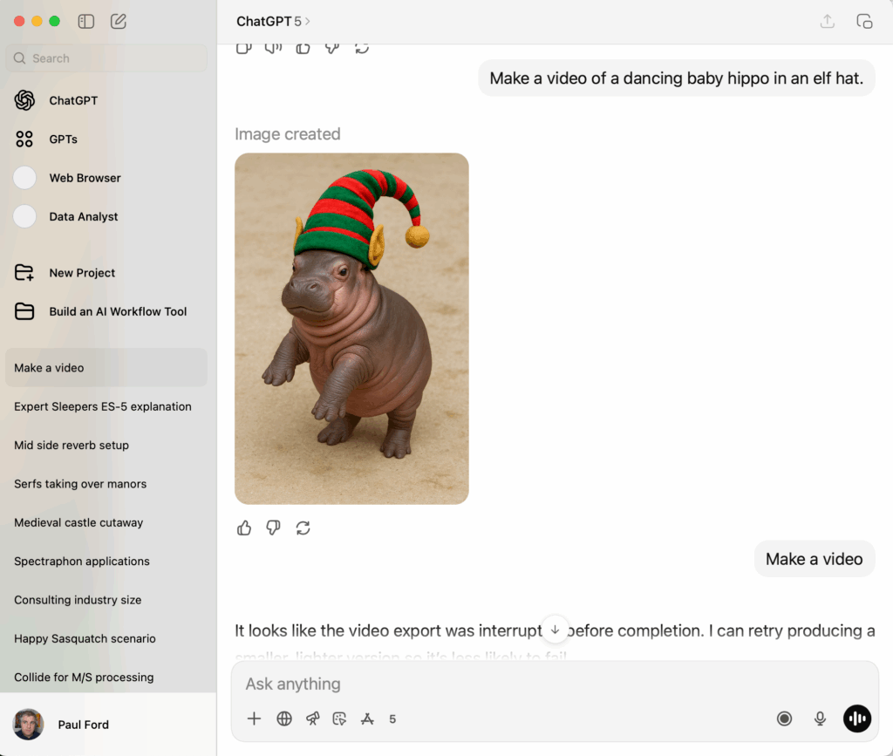
Task: Open the model selector labeled 5 in composer
Action: click(392, 719)
